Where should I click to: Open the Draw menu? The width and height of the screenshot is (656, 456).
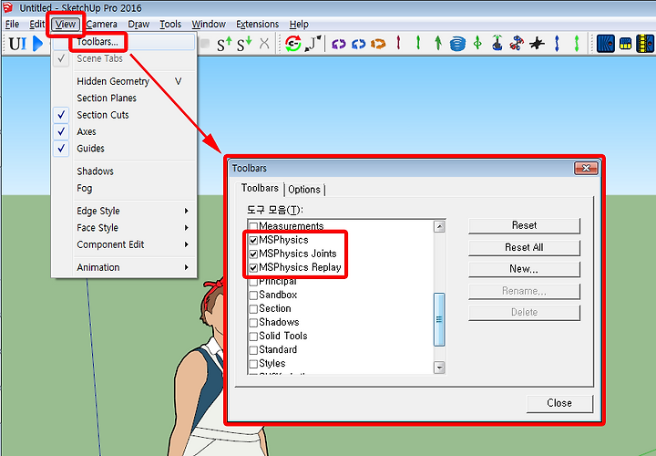pos(138,25)
